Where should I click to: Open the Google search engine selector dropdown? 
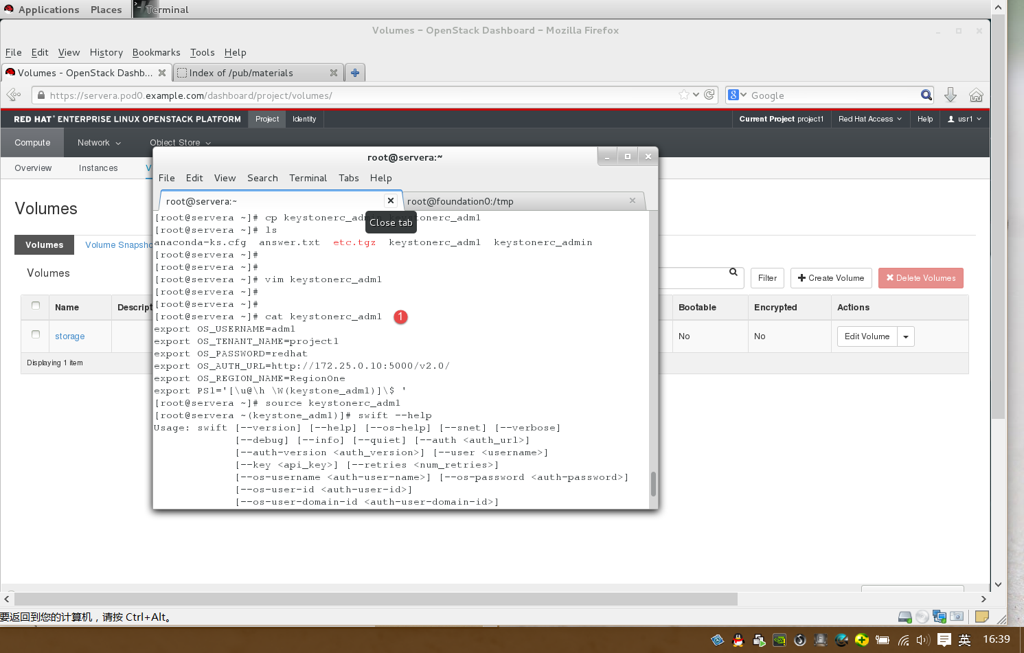(738, 95)
